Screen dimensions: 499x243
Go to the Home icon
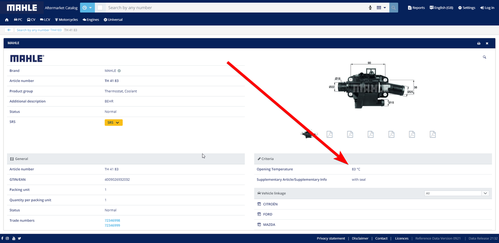coord(7,19)
